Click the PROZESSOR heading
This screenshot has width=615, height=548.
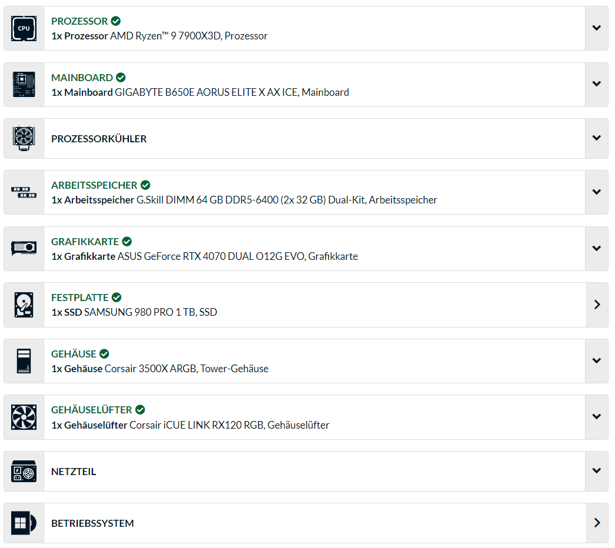pyautogui.click(x=79, y=21)
